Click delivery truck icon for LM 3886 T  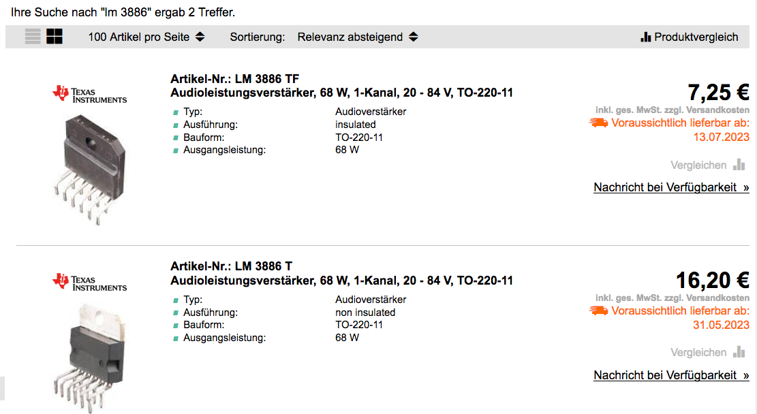point(599,310)
